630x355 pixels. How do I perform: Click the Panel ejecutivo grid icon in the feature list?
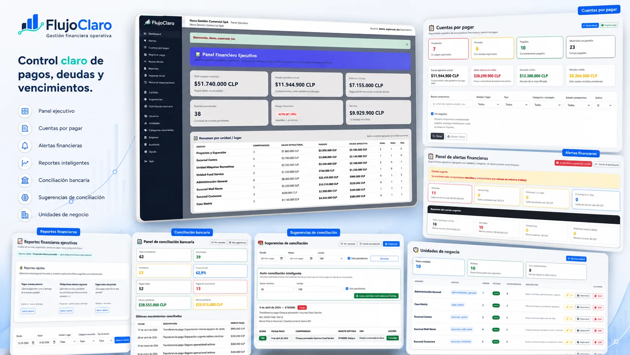pos(25,111)
